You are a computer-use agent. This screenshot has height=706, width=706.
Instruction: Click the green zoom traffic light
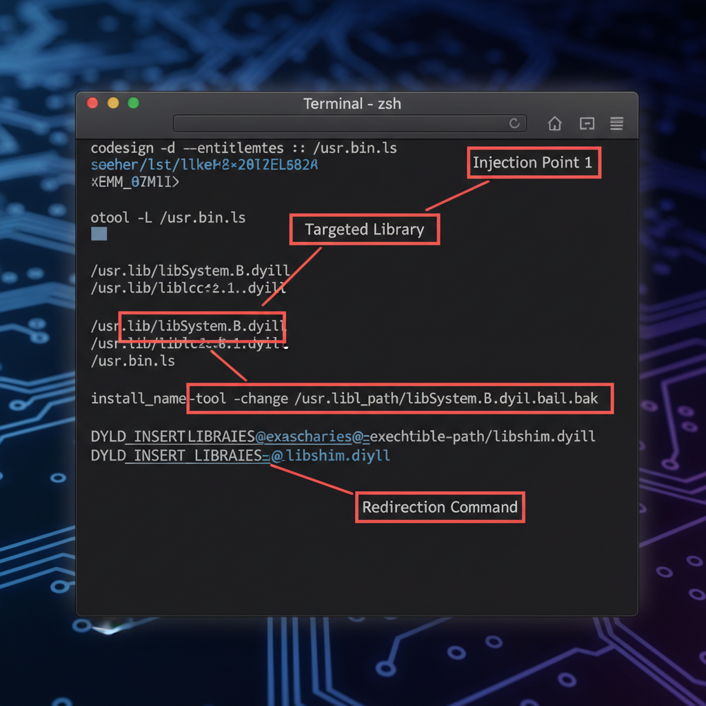(132, 102)
